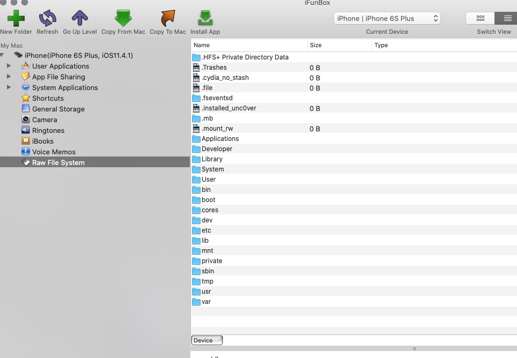Open Voice Memos in sidebar
This screenshot has height=358, width=517.
(x=54, y=152)
